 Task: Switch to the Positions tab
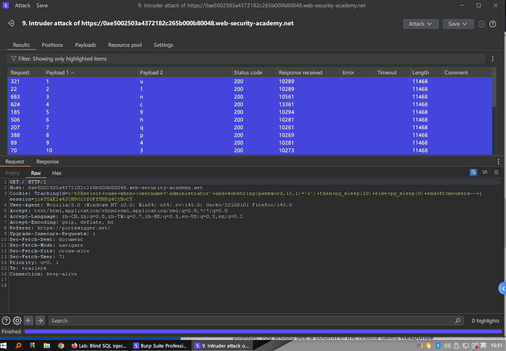(52, 45)
